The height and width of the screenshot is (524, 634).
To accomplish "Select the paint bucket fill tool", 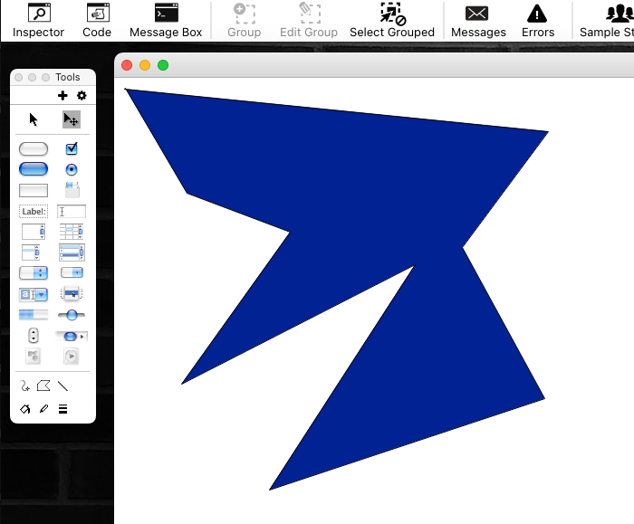I will [x=25, y=409].
